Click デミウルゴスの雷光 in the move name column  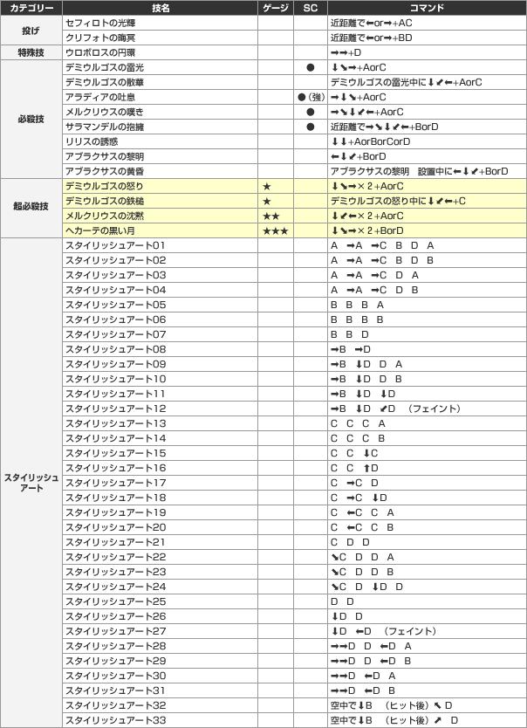105,67
